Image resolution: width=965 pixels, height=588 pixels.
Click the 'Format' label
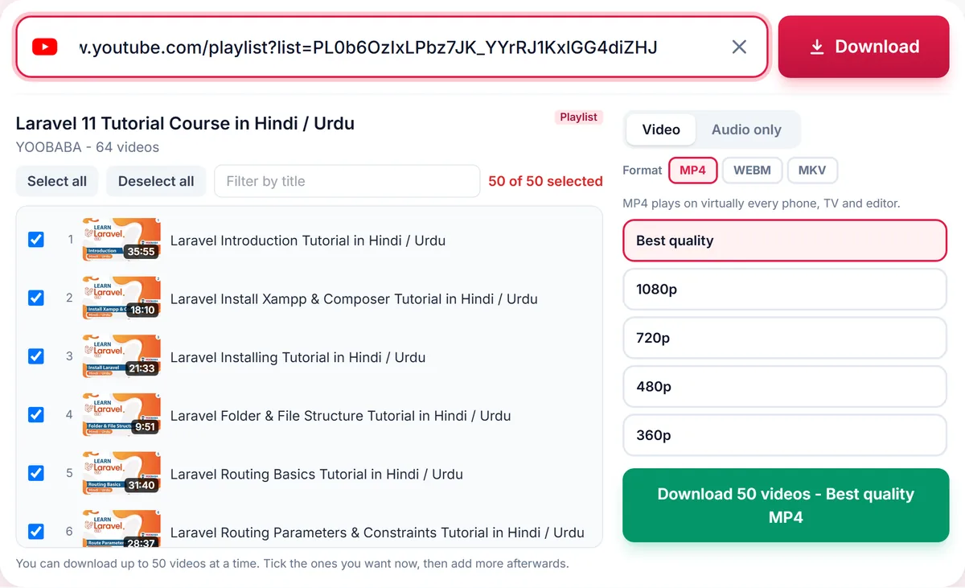tap(643, 171)
